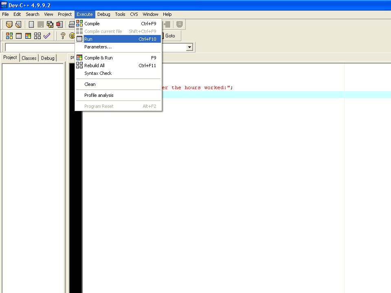This screenshot has height=293, width=391.
Task: Click the Rebuild All toolbar icon
Action: click(37, 36)
